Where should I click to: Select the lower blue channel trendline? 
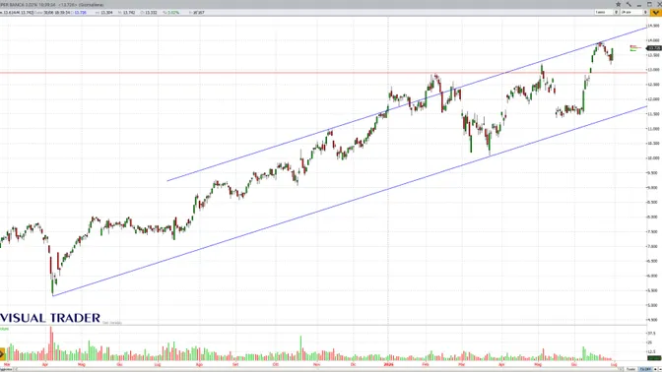[x=350, y=201]
